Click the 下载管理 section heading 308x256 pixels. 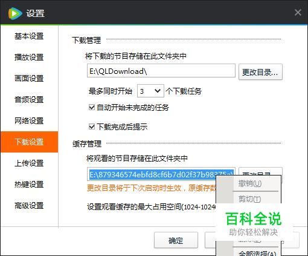86,40
